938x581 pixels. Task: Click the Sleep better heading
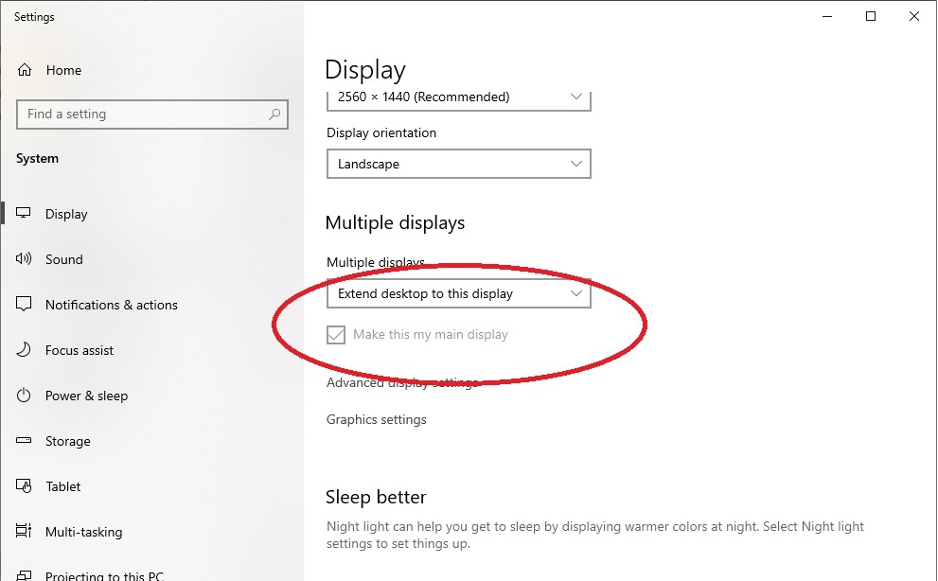point(376,497)
